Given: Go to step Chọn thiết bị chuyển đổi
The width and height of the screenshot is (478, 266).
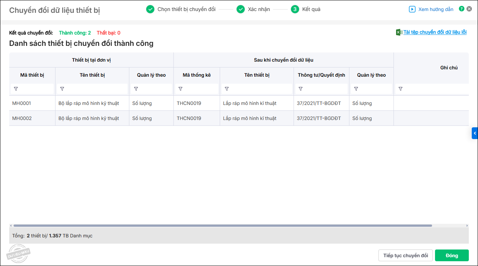Looking at the screenshot, I should [186, 9].
